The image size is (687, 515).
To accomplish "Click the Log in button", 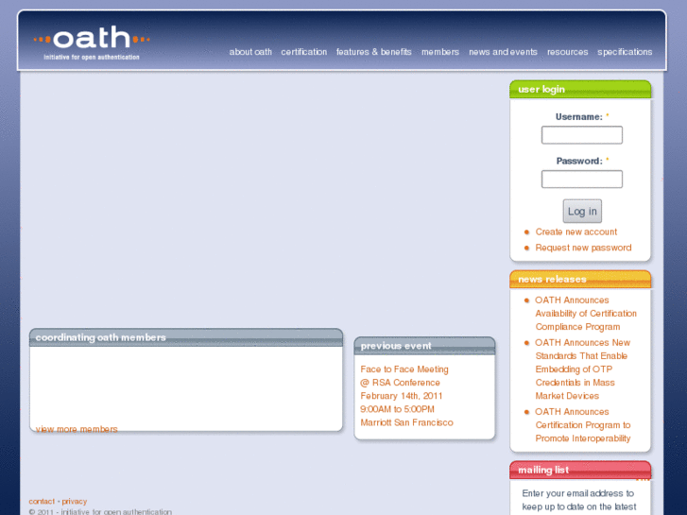I will pos(582,212).
